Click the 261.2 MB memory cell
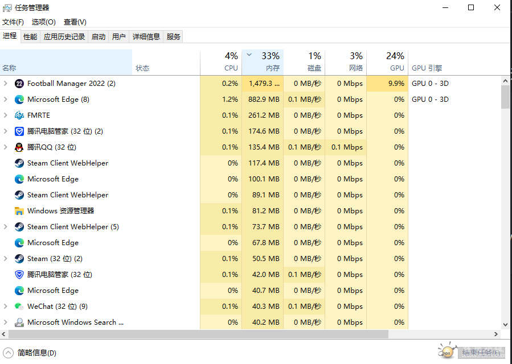This screenshot has width=512, height=364. 263,115
